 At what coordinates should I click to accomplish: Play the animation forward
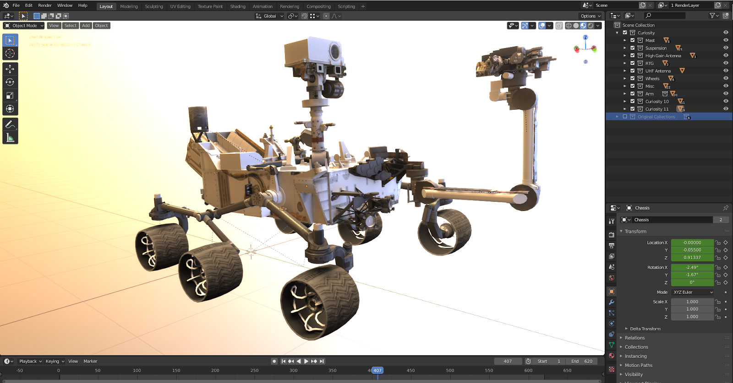point(306,361)
